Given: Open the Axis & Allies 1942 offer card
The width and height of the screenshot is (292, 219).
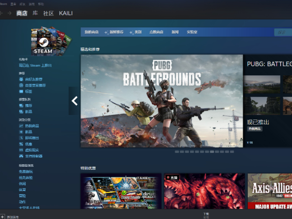Looking at the screenshot, I should [x=270, y=191].
